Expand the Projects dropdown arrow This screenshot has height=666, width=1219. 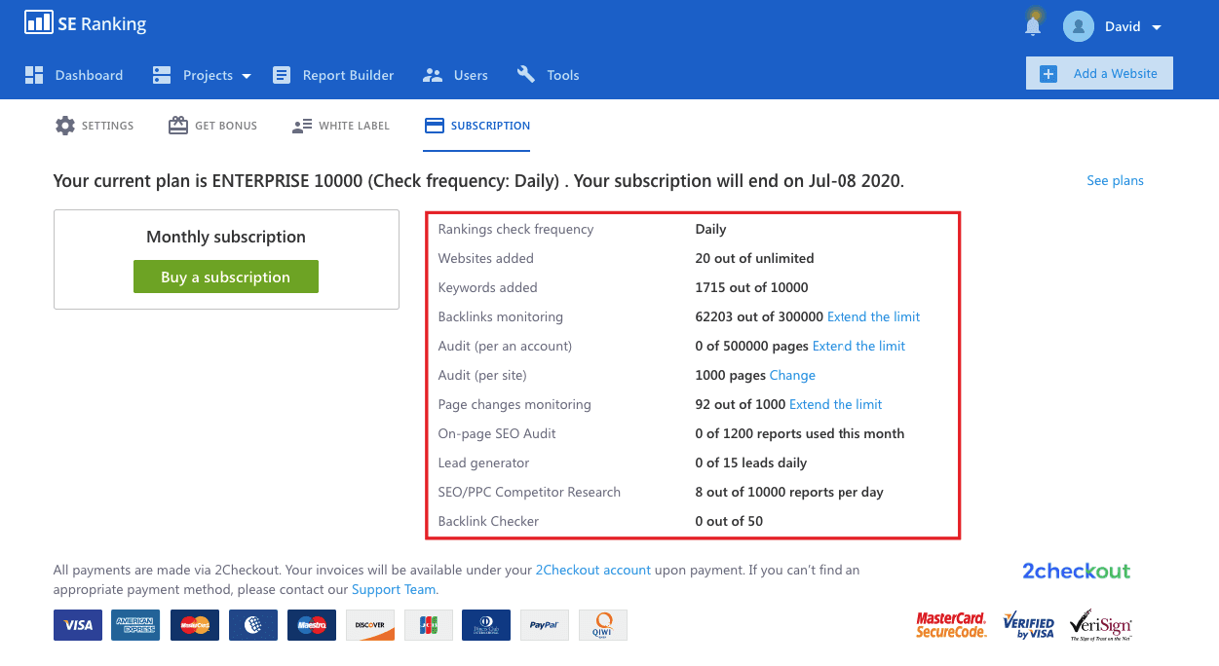[247, 76]
